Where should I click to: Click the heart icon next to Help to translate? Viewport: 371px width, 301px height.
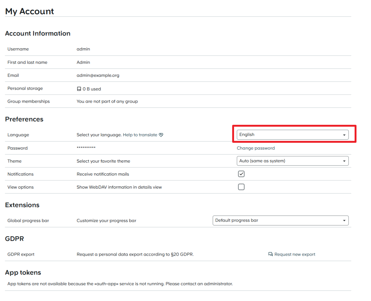click(161, 135)
